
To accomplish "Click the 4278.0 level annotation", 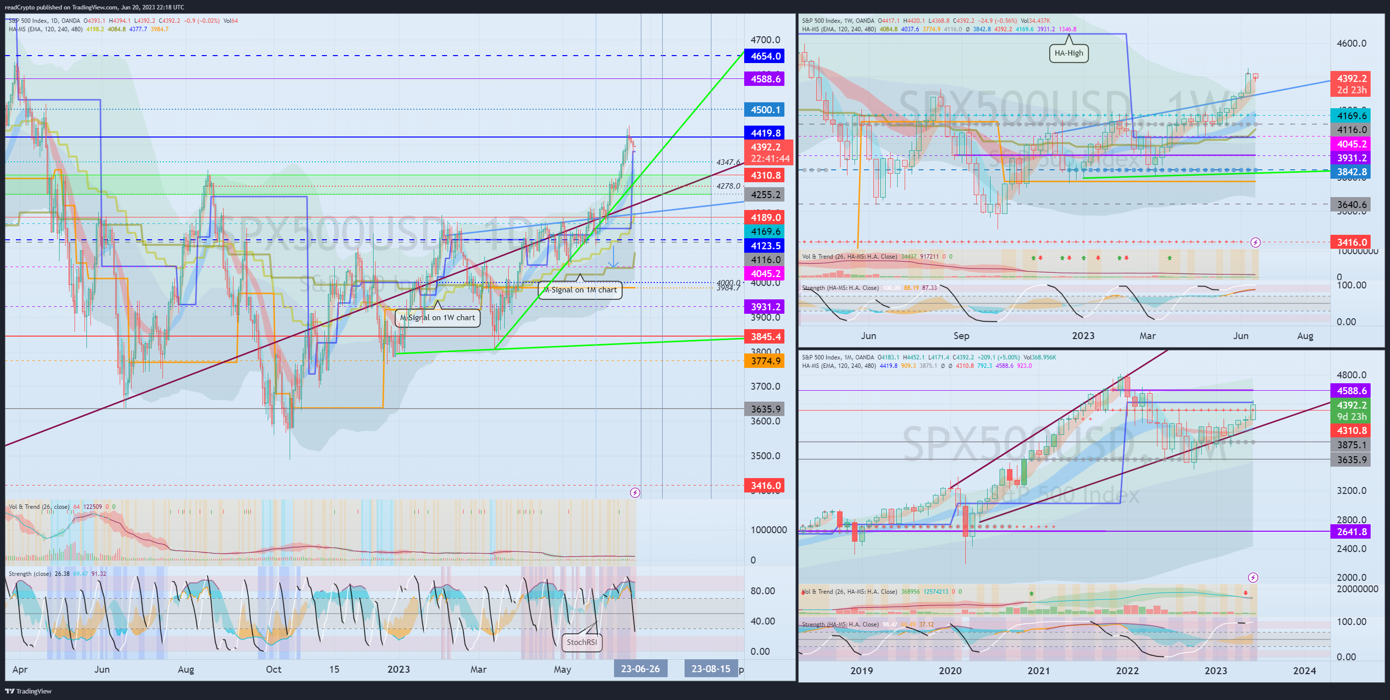I will pyautogui.click(x=728, y=186).
